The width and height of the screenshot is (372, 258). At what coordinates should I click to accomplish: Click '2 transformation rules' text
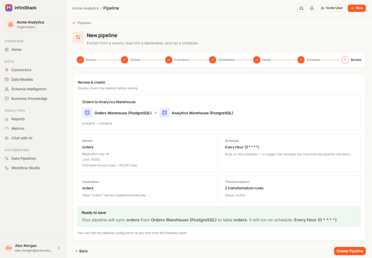(244, 188)
